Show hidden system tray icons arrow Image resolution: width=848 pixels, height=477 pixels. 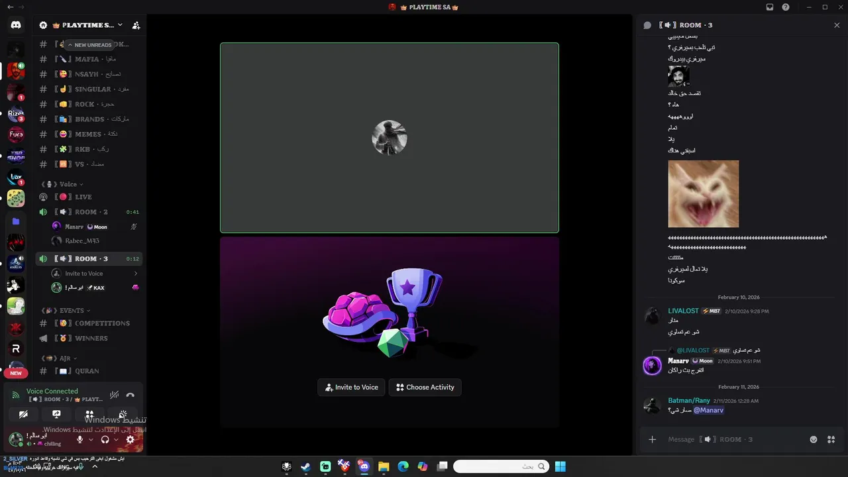[x=95, y=466]
